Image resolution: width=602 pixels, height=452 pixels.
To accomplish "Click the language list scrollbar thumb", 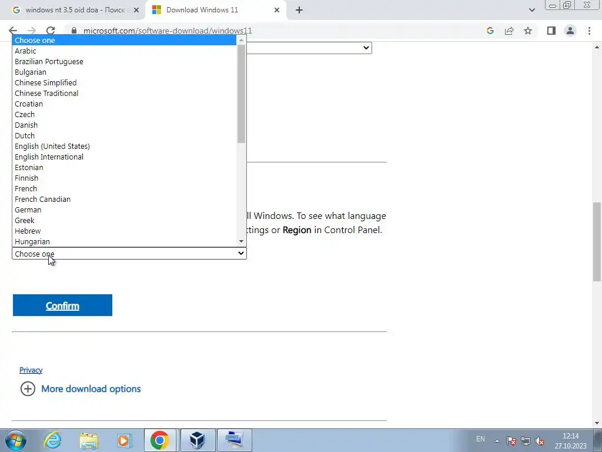I will [241, 94].
